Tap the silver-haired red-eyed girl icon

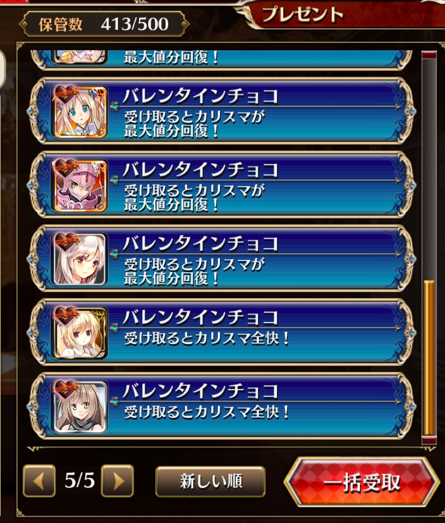tap(80, 259)
